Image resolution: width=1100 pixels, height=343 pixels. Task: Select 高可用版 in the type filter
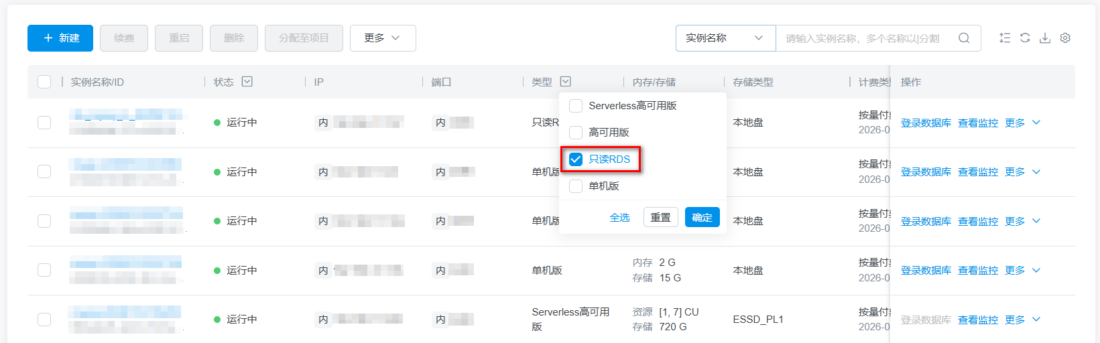tap(576, 133)
